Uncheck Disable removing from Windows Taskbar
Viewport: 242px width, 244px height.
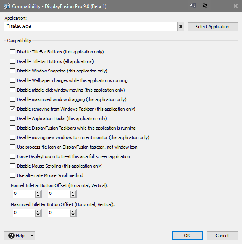click(13, 109)
